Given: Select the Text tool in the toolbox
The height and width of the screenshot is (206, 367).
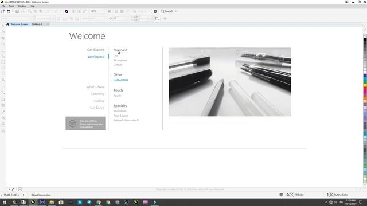Looking at the screenshot, I should click(x=3, y=80).
